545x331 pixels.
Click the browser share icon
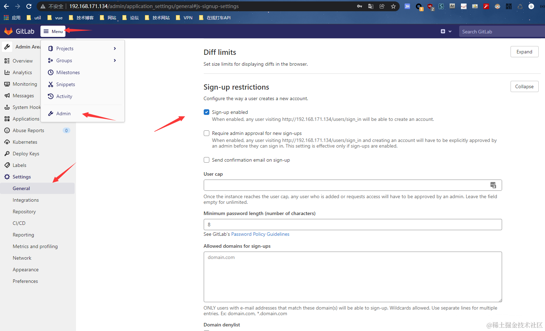(x=382, y=6)
